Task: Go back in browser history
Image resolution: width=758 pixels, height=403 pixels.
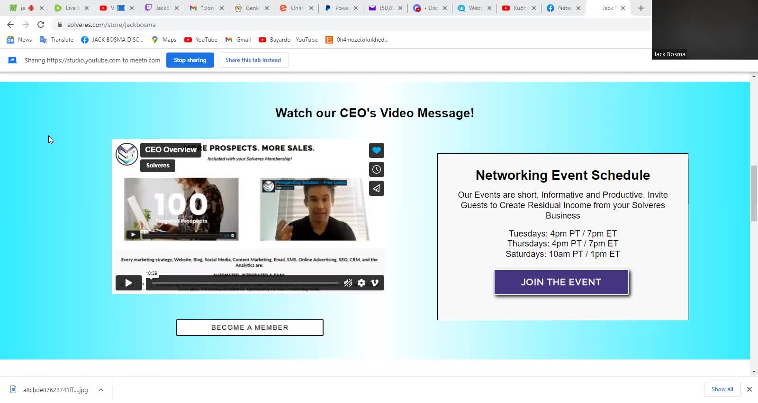Action: [10, 25]
